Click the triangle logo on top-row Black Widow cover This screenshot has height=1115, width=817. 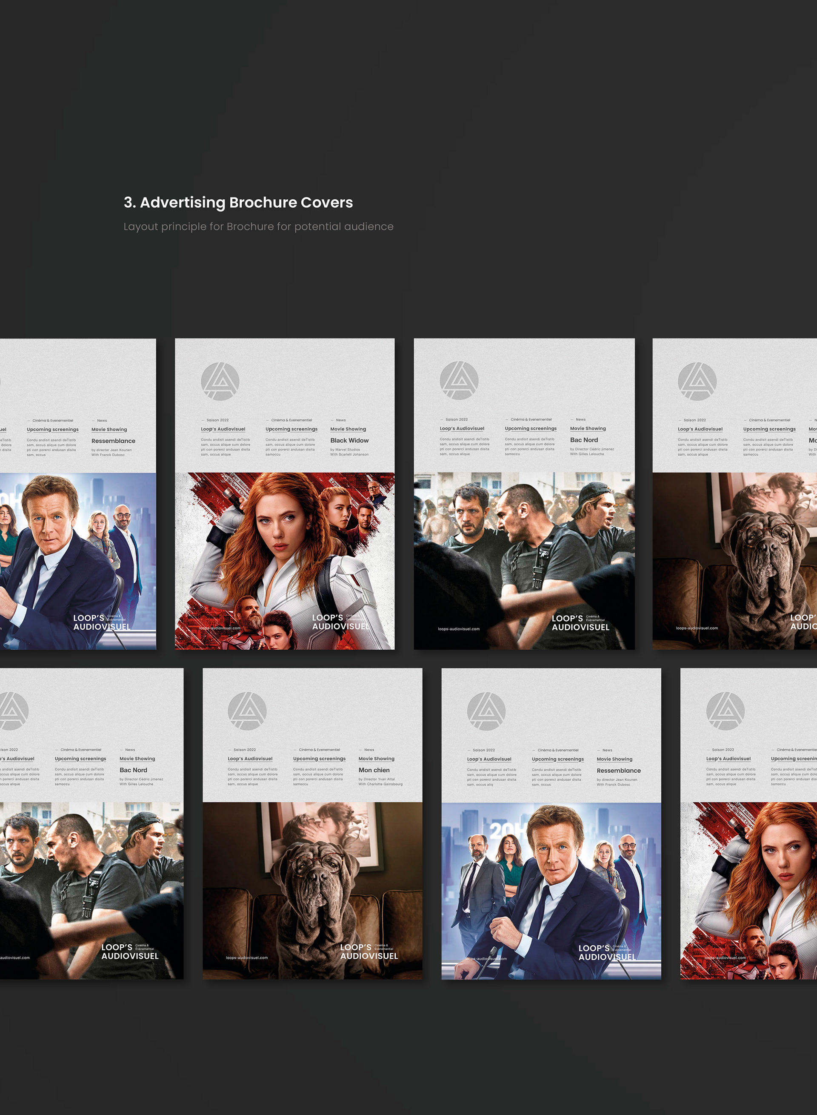[x=220, y=381]
